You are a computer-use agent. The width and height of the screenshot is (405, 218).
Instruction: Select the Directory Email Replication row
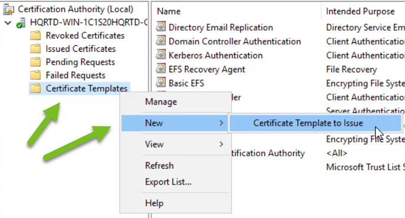point(221,27)
